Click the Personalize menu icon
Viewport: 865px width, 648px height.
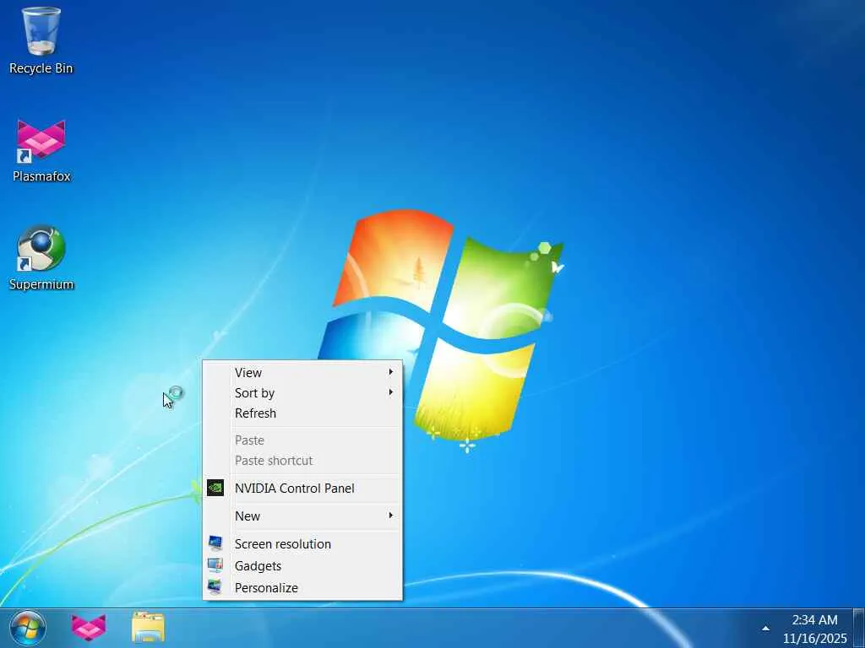pos(215,587)
